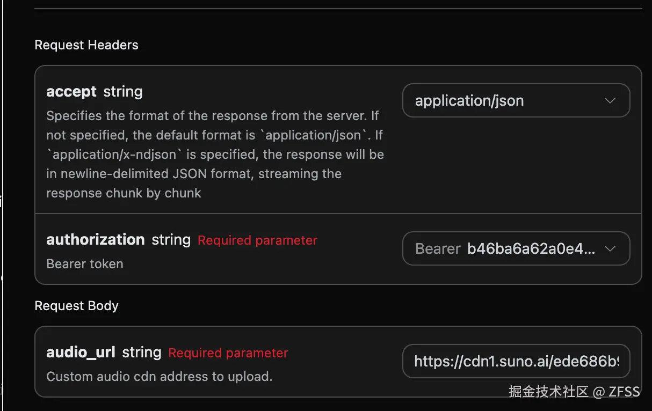Click the string type label next to authorization

(171, 240)
